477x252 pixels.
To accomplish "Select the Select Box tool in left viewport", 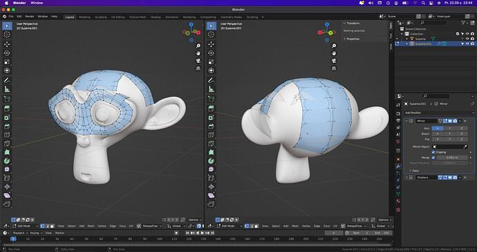I will [7, 26].
